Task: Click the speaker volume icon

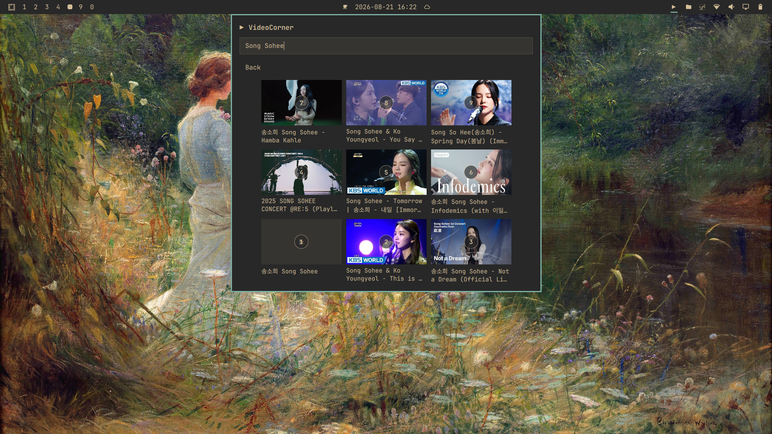Action: point(731,7)
